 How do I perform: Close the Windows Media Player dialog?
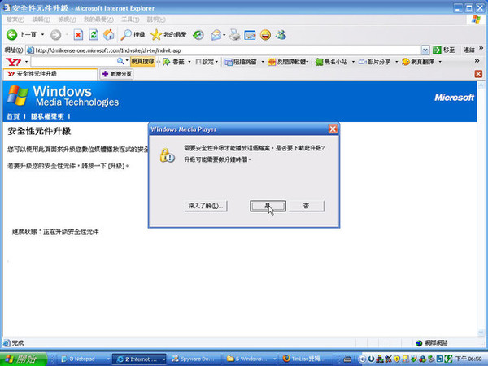point(333,129)
